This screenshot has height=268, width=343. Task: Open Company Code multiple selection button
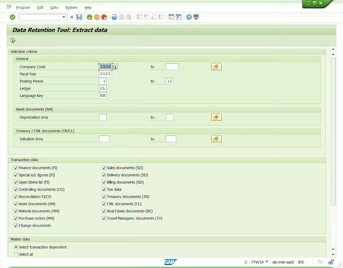coord(216,67)
